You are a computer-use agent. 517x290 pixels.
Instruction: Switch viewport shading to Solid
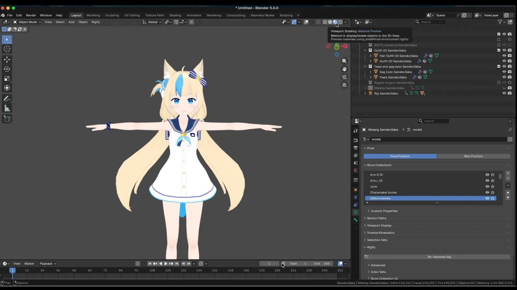(330, 22)
